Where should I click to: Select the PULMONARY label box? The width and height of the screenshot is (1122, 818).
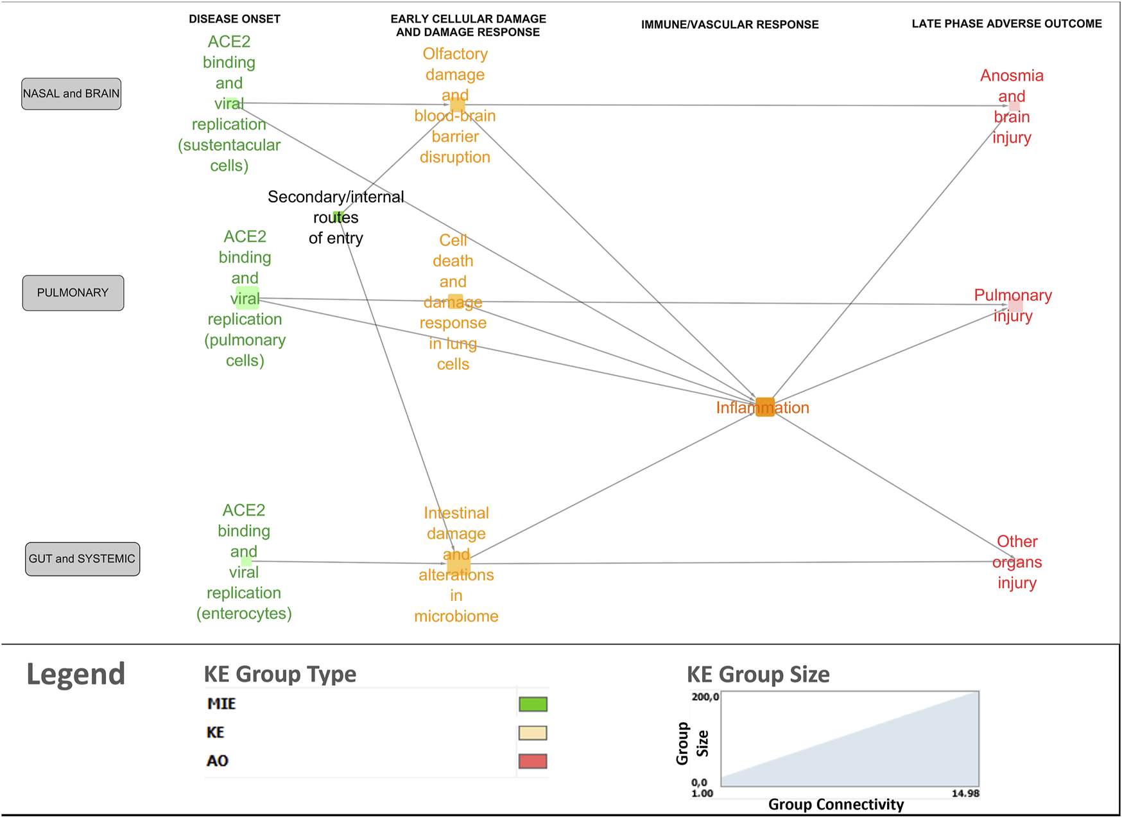coord(73,293)
